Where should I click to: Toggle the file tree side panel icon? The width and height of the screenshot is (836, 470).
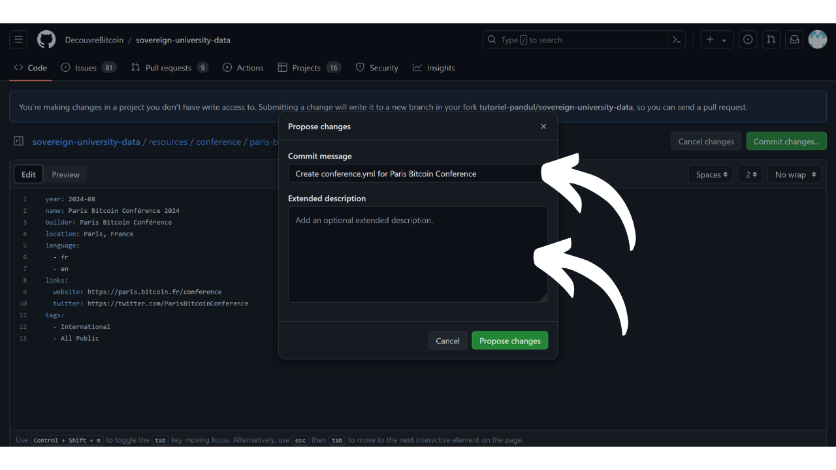point(18,141)
